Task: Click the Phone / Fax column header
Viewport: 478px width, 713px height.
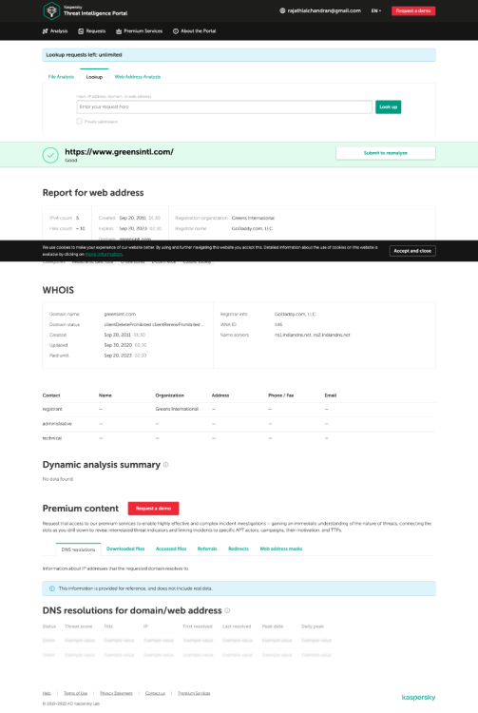Action: click(280, 395)
